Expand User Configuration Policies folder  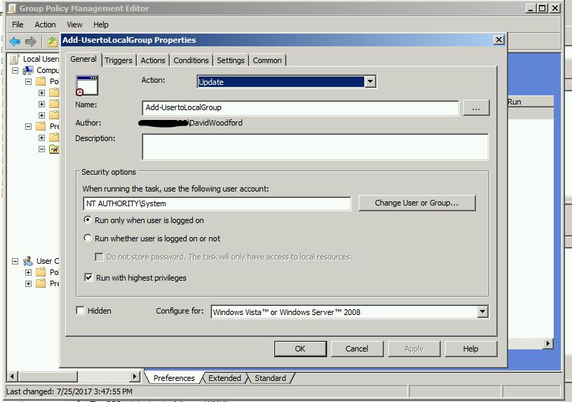(29, 272)
